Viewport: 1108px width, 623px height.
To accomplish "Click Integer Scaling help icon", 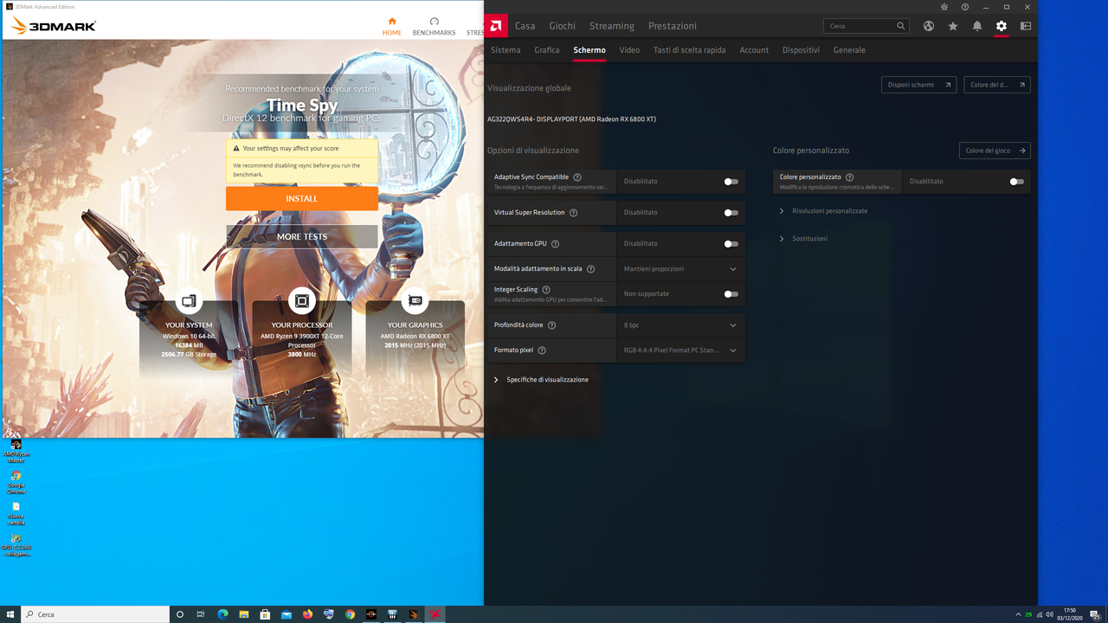I will click(x=546, y=290).
